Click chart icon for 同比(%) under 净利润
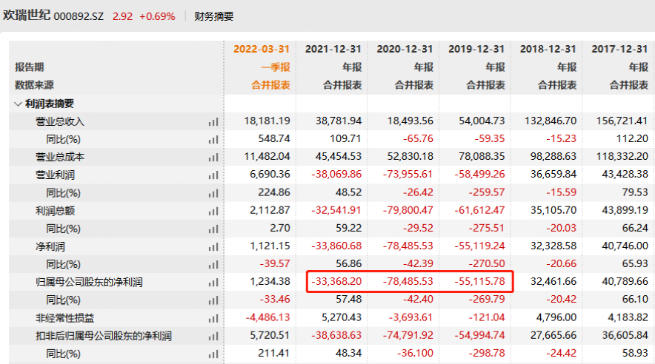The height and width of the screenshot is (364, 655). click(213, 264)
